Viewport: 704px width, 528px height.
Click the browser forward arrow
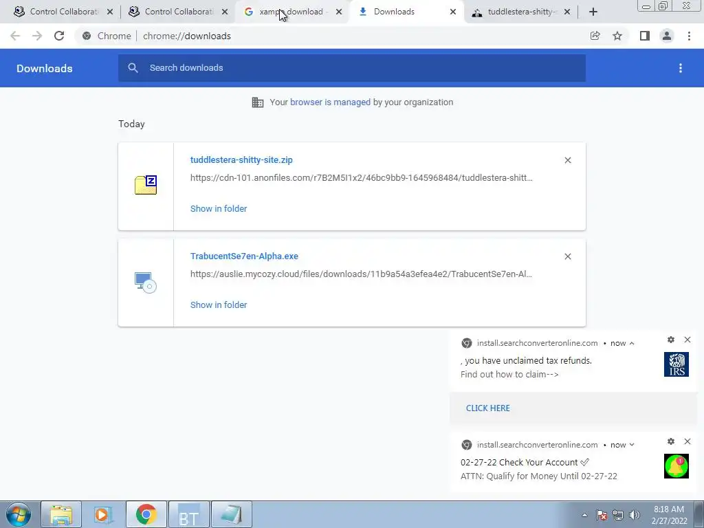(x=37, y=36)
